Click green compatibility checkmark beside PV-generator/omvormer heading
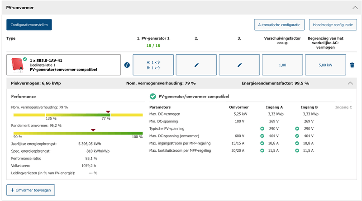362x201 pixels. (152, 96)
